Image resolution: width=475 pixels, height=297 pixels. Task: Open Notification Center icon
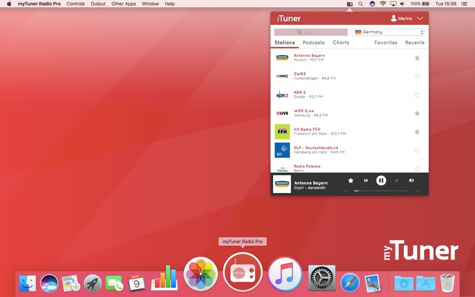(464, 4)
